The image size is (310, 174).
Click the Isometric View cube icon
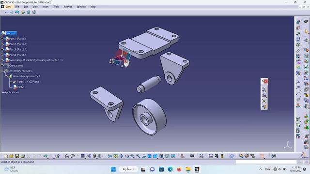click(x=155, y=156)
